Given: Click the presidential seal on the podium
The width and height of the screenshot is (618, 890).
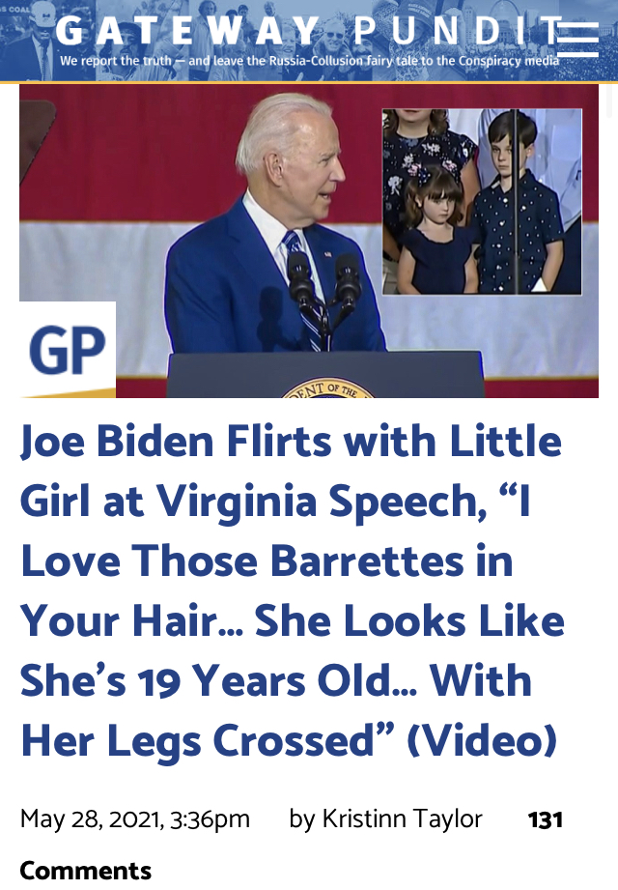Looking at the screenshot, I should pyautogui.click(x=327, y=388).
